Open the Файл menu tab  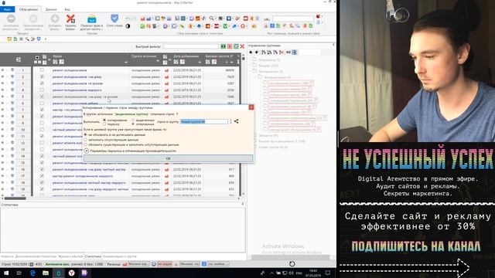(x=7, y=9)
